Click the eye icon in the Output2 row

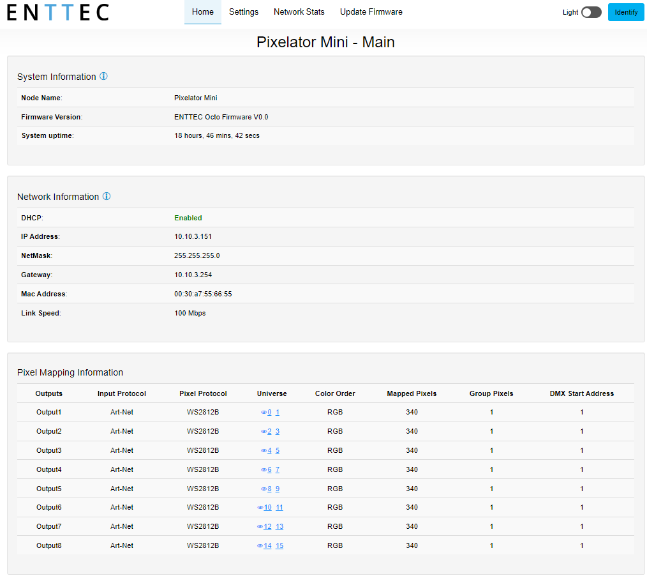pos(264,431)
